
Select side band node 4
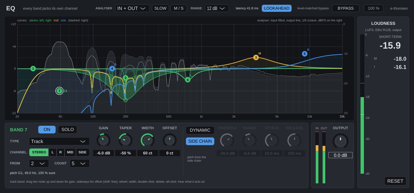click(x=112, y=69)
